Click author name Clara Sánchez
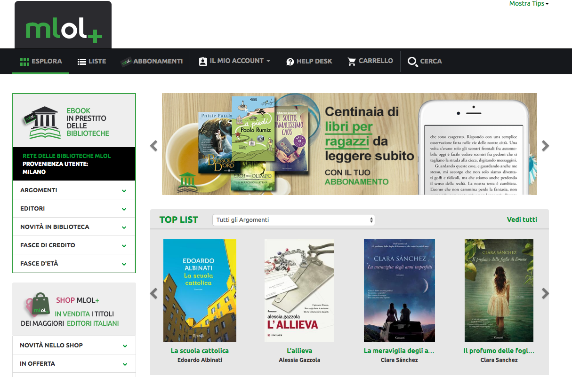Viewport: 572px width, 377px height. click(399, 360)
